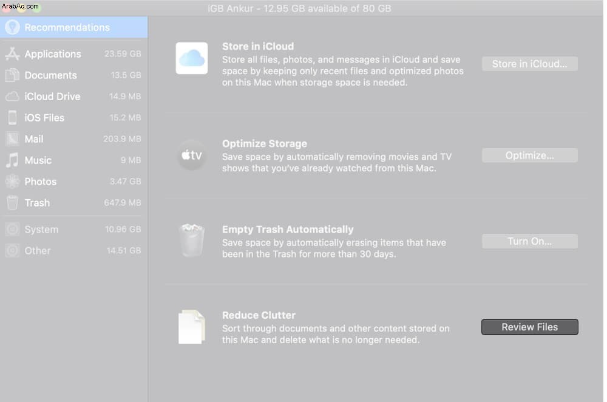Select the Mail storage category

[73, 139]
